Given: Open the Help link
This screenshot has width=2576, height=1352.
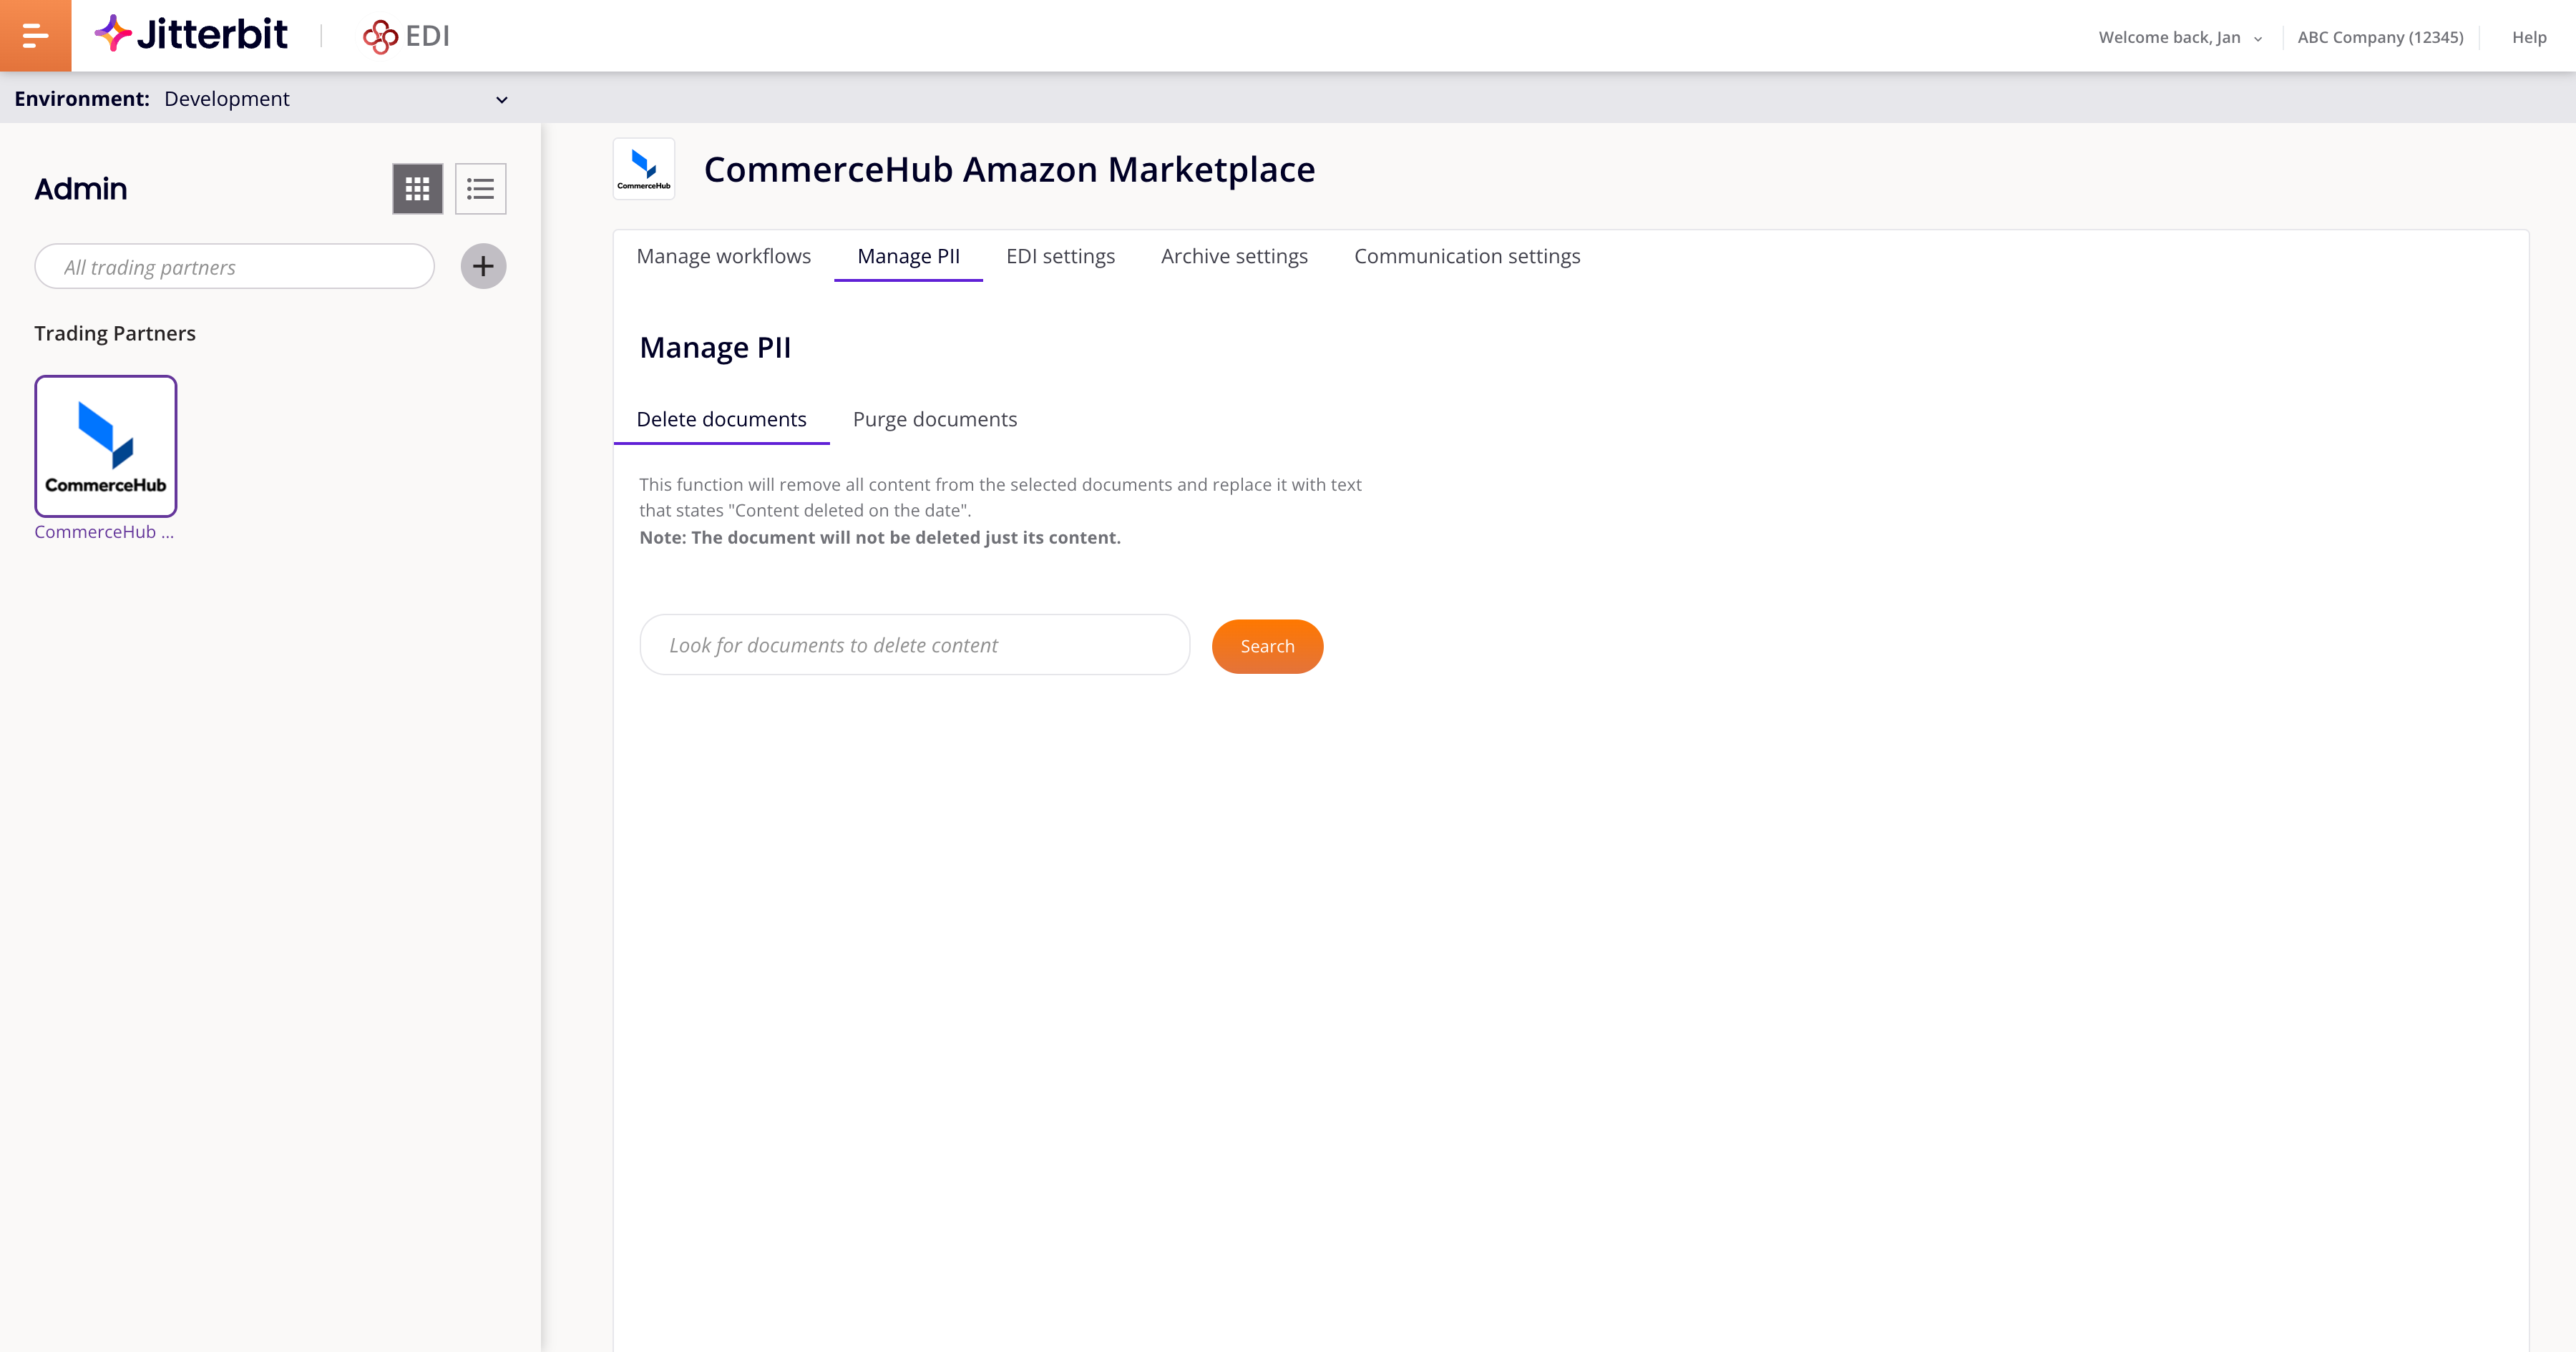Looking at the screenshot, I should click(2529, 37).
